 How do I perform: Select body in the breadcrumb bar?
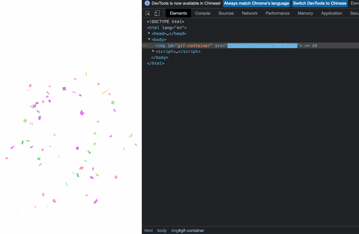point(162,230)
